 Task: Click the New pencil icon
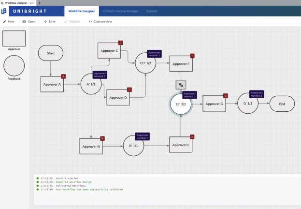coord(5,22)
